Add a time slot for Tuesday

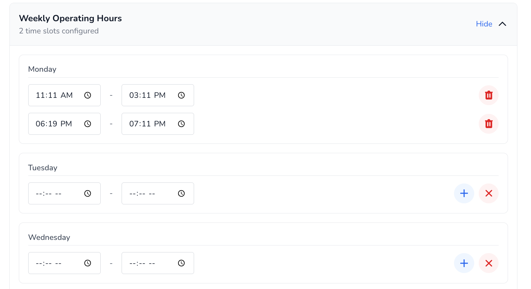pyautogui.click(x=464, y=194)
